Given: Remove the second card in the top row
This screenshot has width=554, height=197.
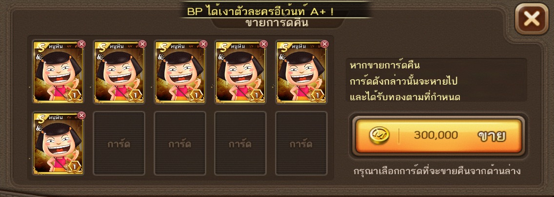Looking at the screenshot, I should click(142, 44).
